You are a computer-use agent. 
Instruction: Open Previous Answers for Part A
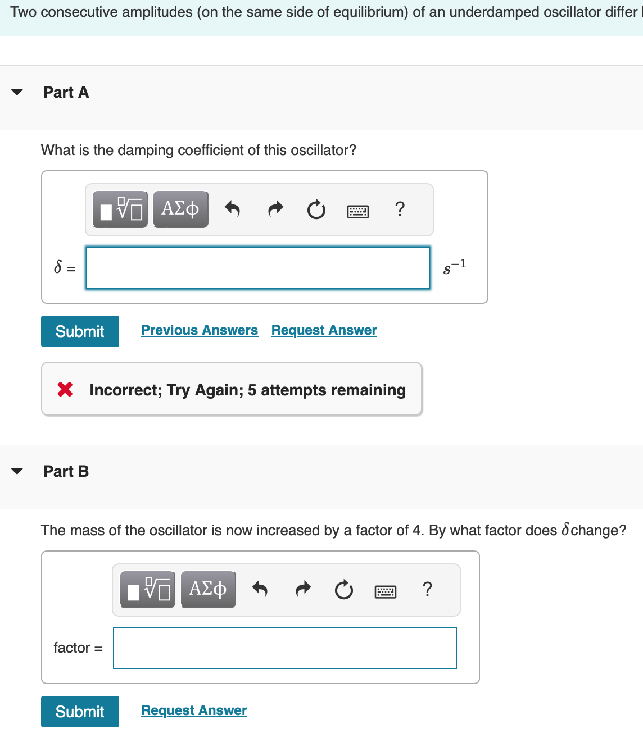pos(200,330)
